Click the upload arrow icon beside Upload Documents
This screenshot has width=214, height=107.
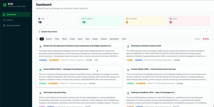[39, 32]
